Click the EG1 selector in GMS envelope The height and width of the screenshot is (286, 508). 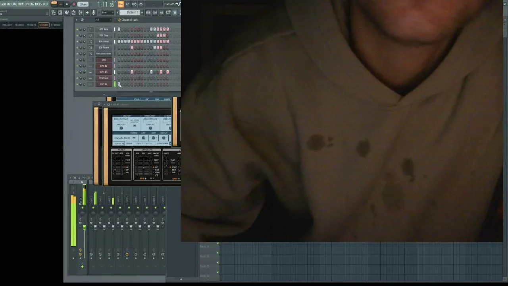click(142, 179)
